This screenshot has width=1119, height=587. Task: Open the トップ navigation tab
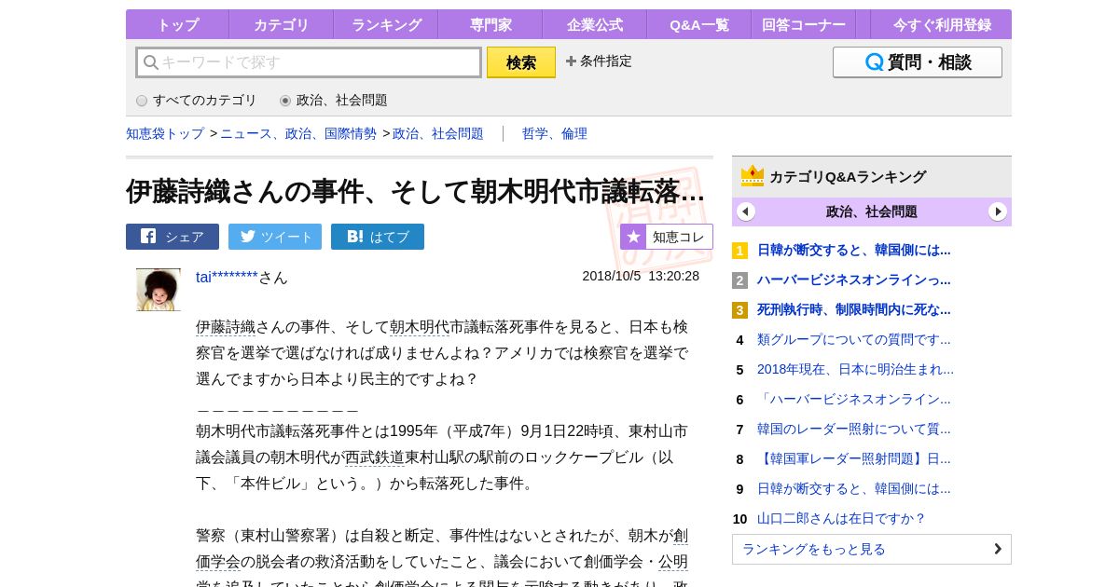tap(177, 24)
